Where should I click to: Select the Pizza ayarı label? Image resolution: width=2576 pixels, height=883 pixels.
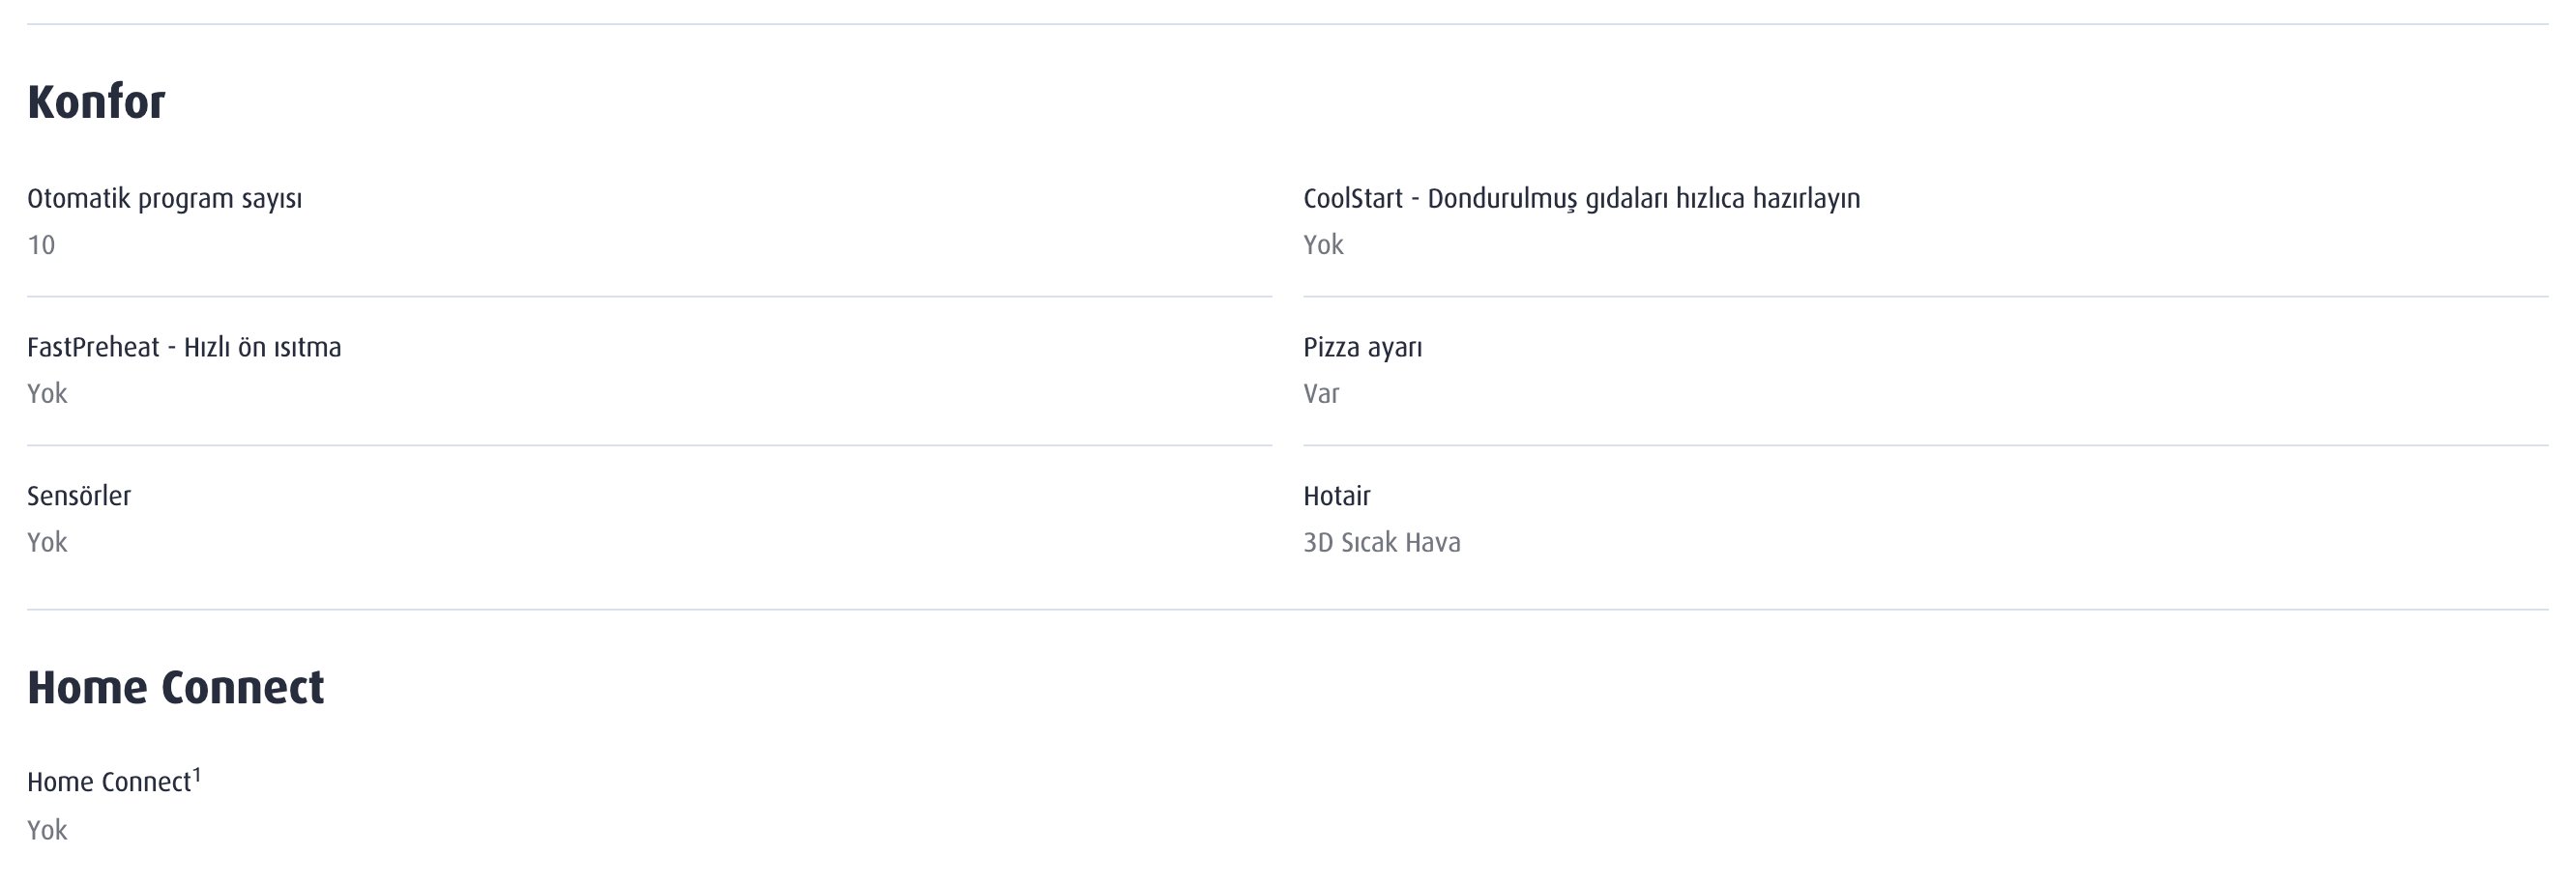[1362, 348]
